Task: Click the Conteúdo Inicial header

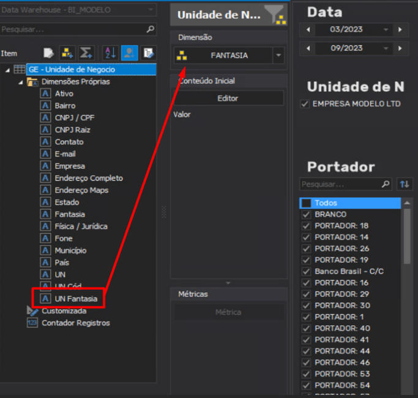Action: (229, 81)
